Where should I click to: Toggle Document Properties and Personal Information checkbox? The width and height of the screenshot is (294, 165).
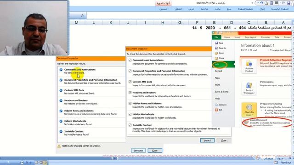[x=130, y=71]
